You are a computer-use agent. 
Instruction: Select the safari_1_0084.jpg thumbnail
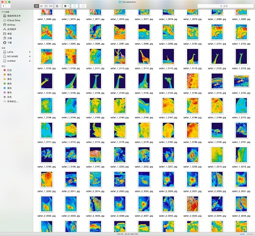tap(46, 32)
